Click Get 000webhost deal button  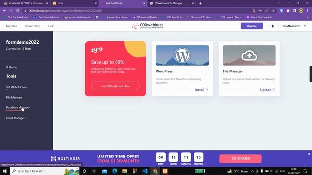tap(116, 86)
